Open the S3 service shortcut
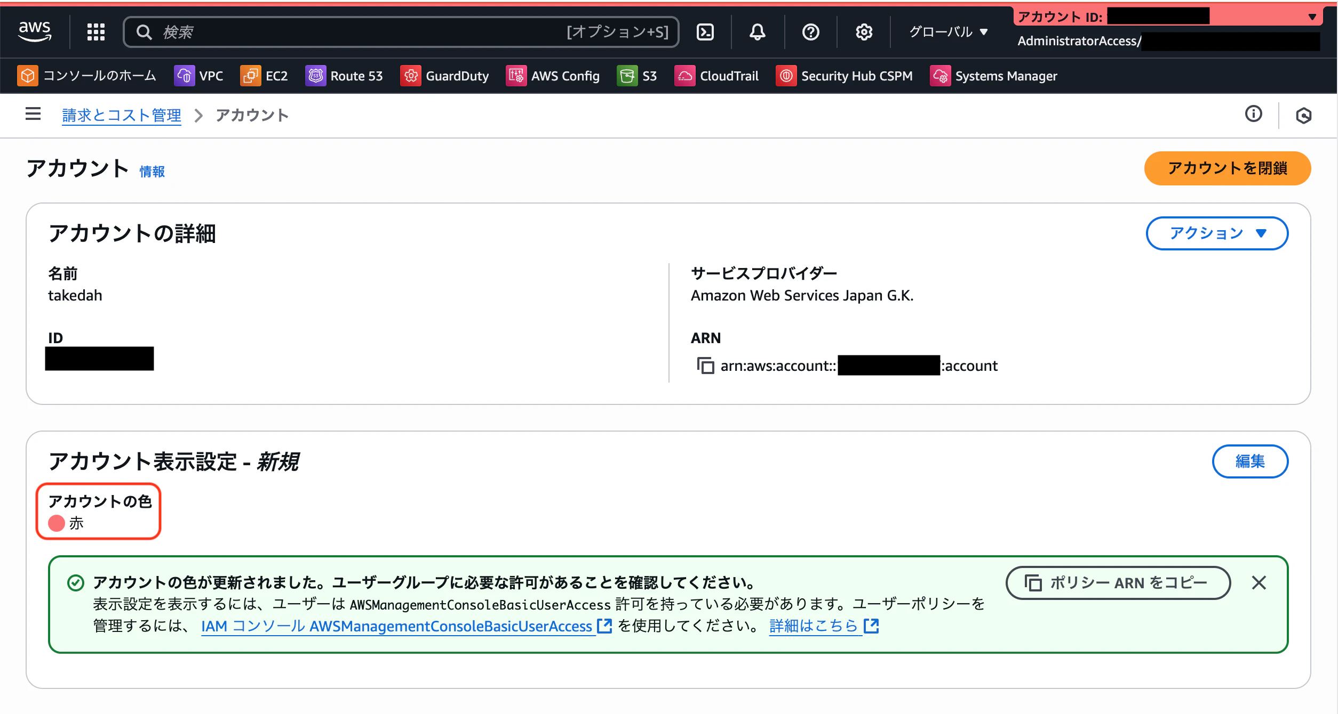 [637, 76]
